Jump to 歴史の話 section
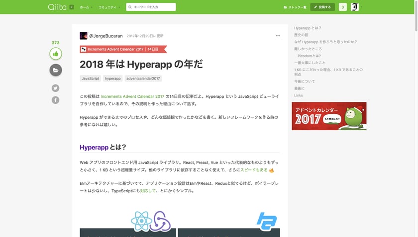Viewport: 418px width, 237px height. coord(301,35)
